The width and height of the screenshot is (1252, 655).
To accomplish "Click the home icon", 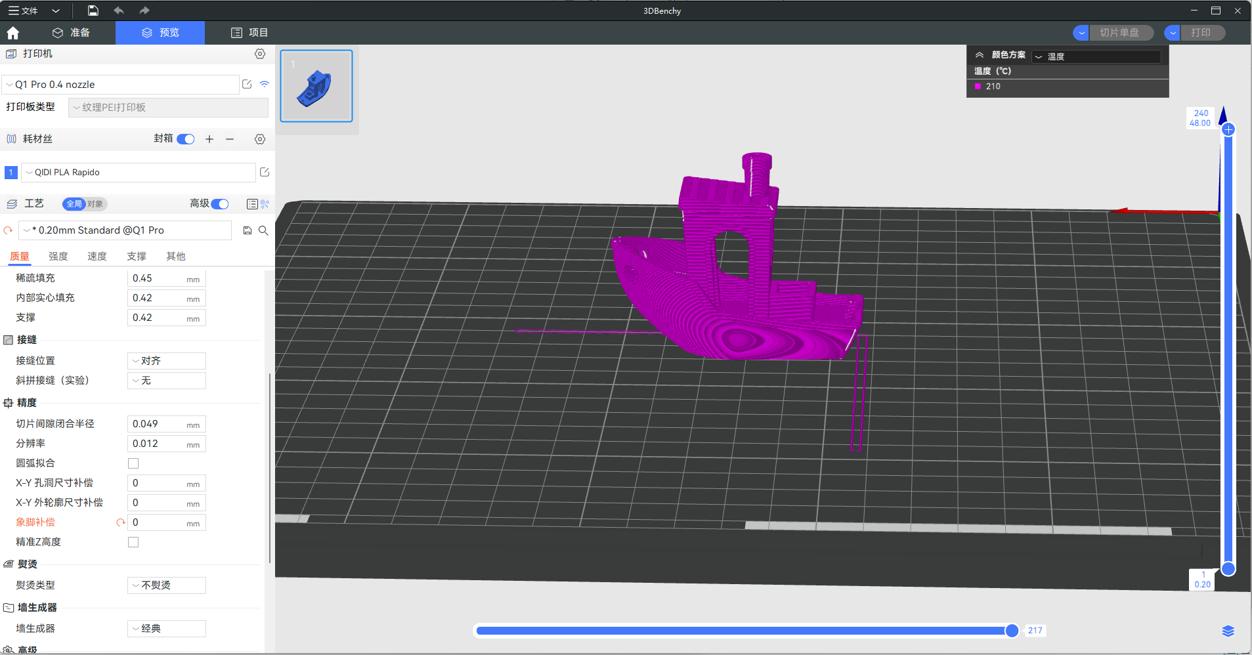I will [x=13, y=33].
